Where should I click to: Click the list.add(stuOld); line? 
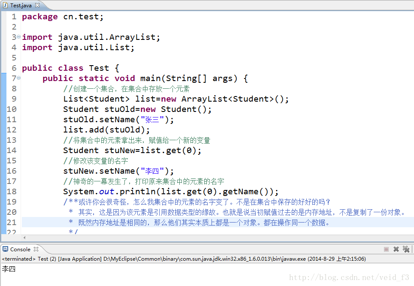[106, 130]
